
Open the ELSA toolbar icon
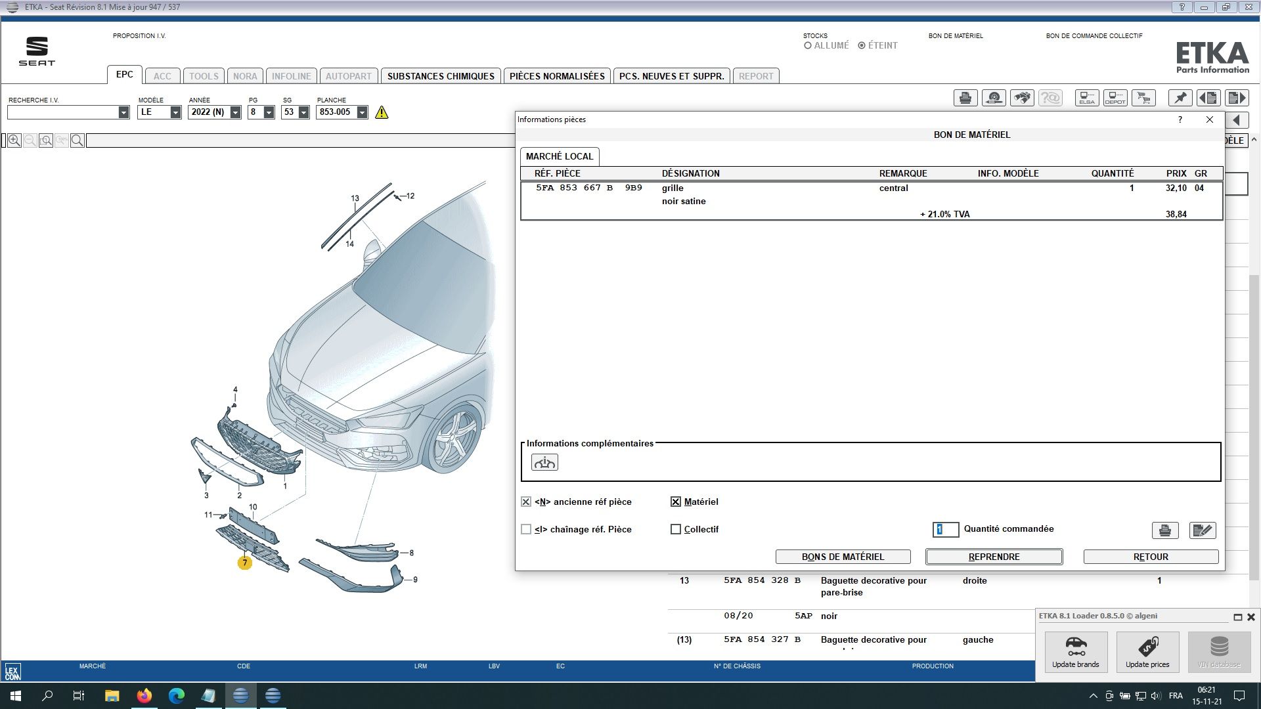pyautogui.click(x=1087, y=98)
